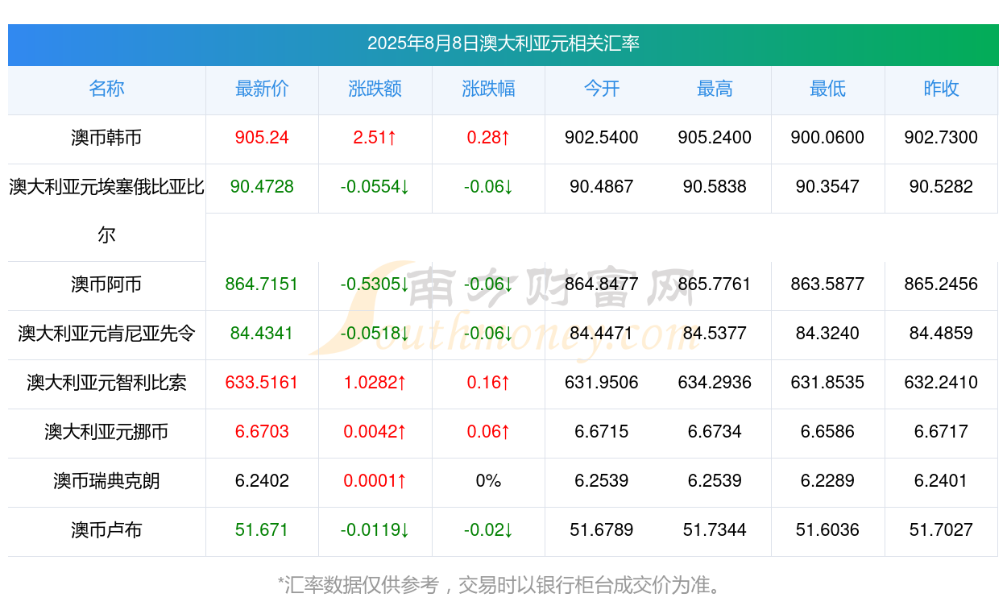Click the opening value 90.4867
This screenshot has width=1007, height=610.
pyautogui.click(x=602, y=187)
